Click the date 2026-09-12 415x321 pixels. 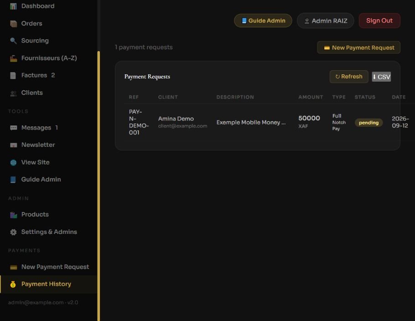[400, 122]
